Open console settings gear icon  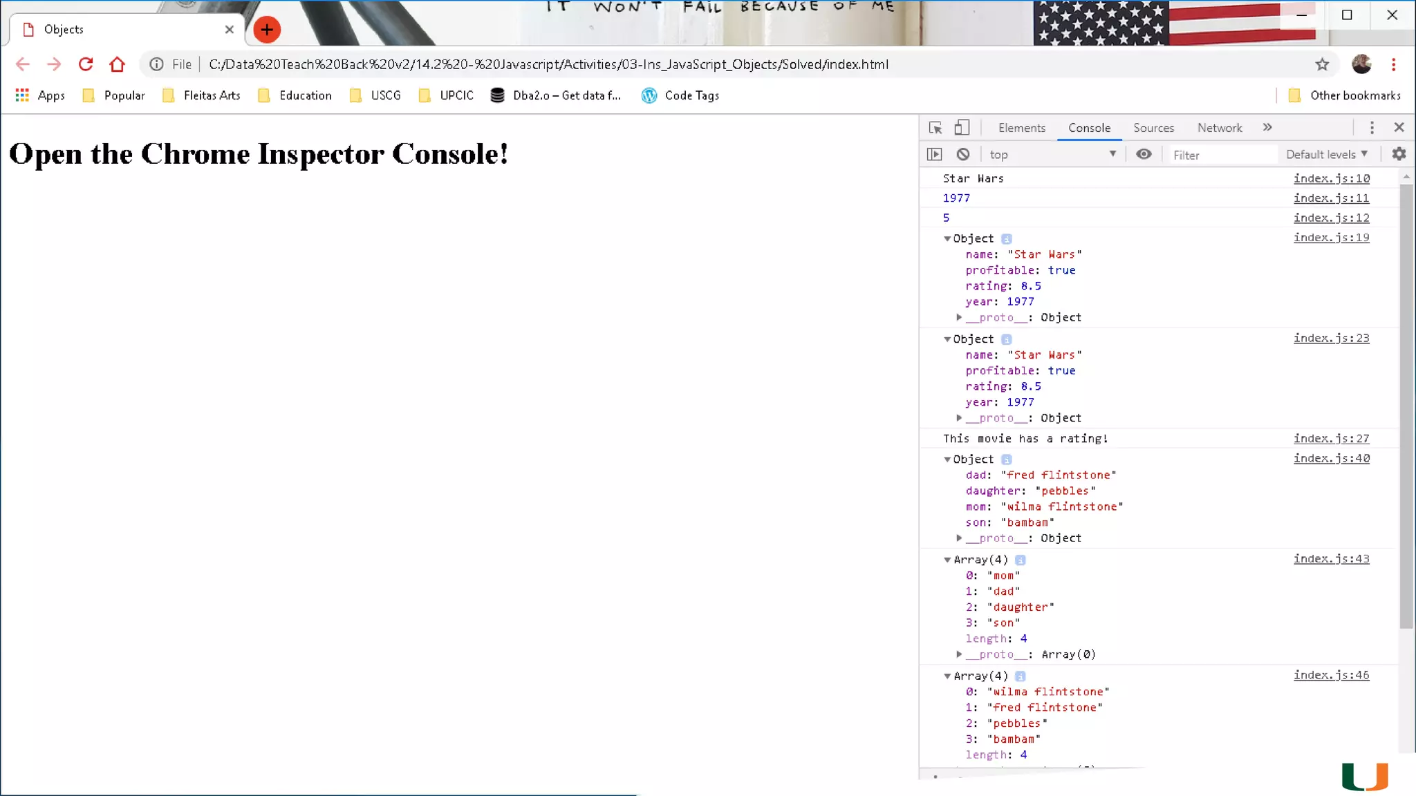pyautogui.click(x=1399, y=154)
